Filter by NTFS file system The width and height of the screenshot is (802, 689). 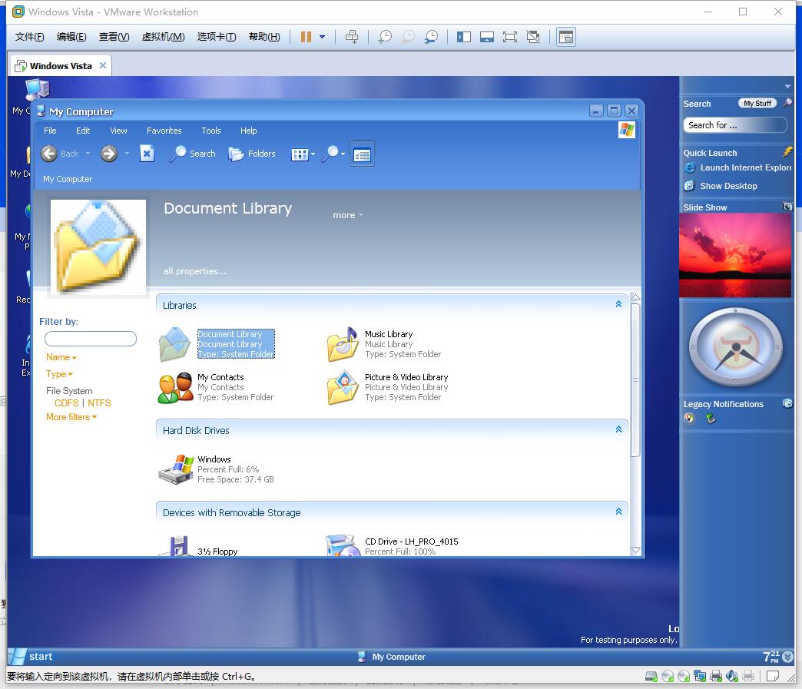(99, 403)
